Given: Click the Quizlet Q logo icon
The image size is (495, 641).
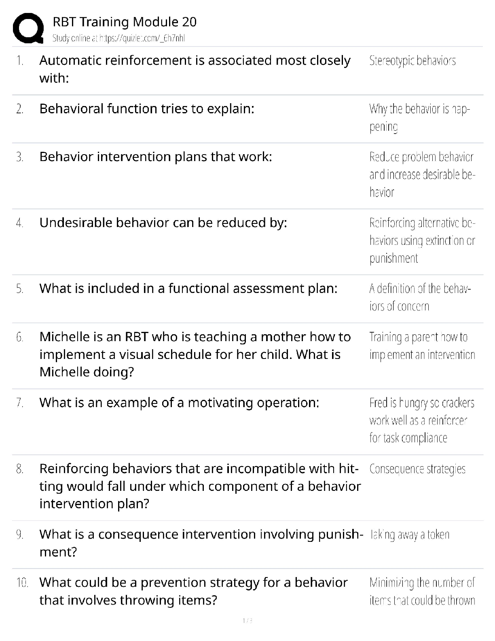Looking at the screenshot, I should pyautogui.click(x=28, y=29).
